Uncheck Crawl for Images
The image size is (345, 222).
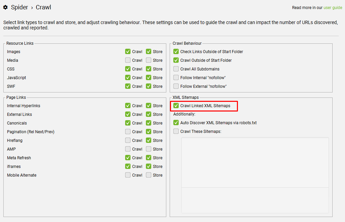tap(128, 51)
